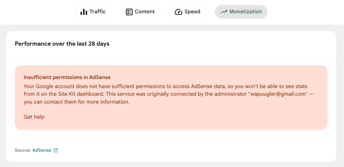Follow the AdSense source link
The height and width of the screenshot is (167, 344).
coord(42,150)
